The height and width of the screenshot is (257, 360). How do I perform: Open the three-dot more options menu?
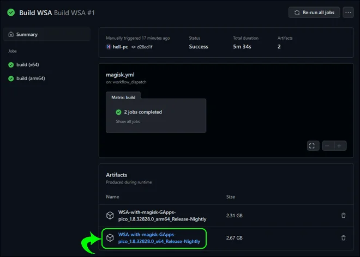tap(348, 13)
